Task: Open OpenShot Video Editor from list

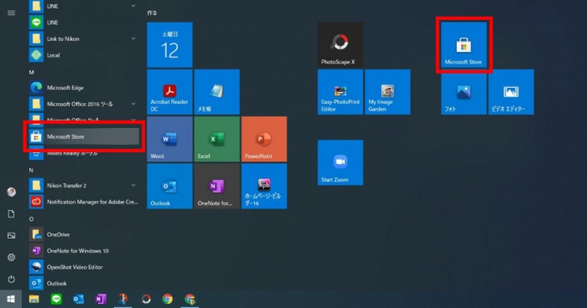Action: click(84, 267)
